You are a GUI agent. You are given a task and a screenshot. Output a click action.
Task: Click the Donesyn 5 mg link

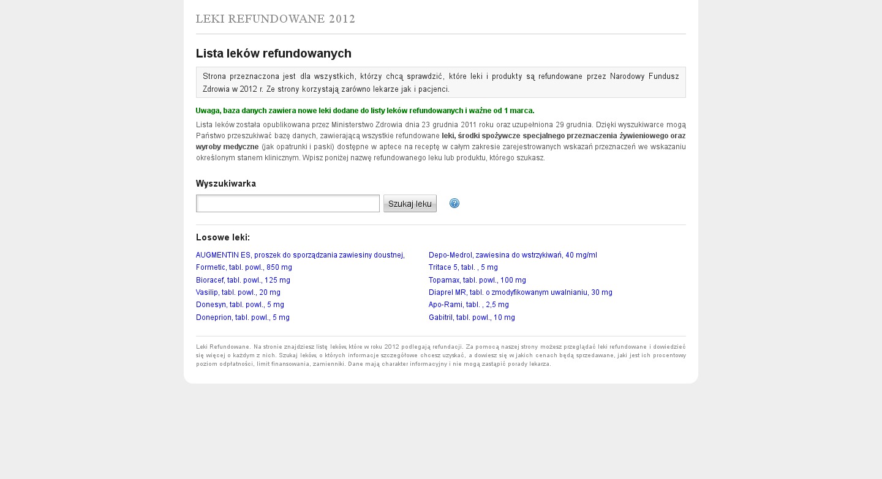240,305
